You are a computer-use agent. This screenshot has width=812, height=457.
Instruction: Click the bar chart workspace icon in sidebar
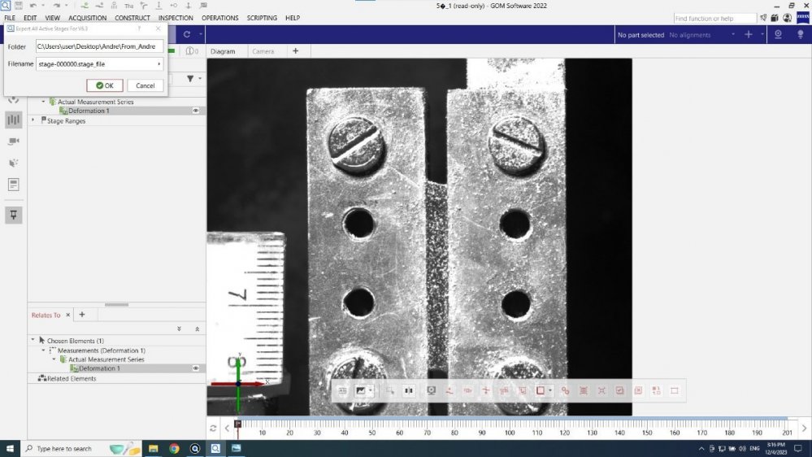pyautogui.click(x=14, y=120)
